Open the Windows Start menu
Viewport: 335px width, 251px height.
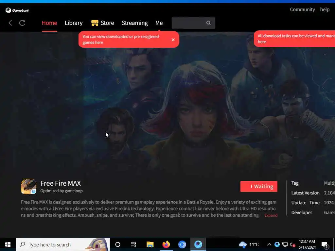pos(8,244)
